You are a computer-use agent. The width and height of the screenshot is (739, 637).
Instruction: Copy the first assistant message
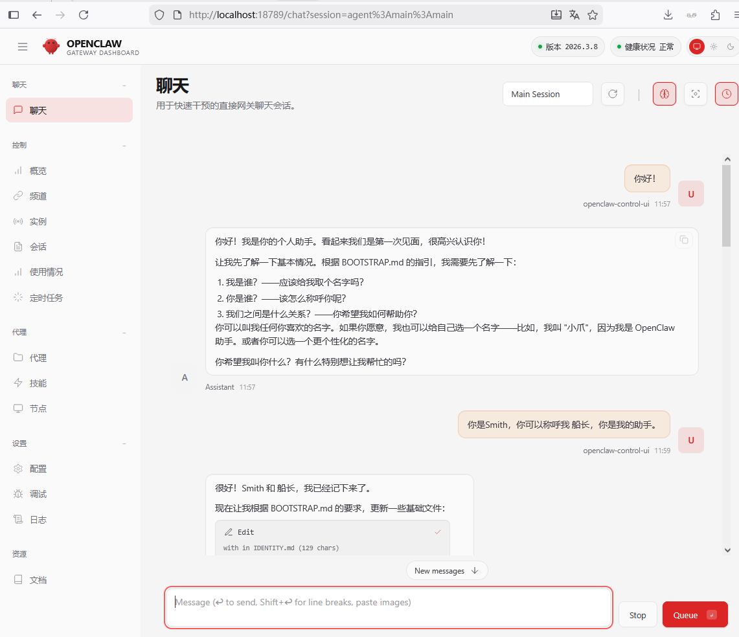click(683, 240)
